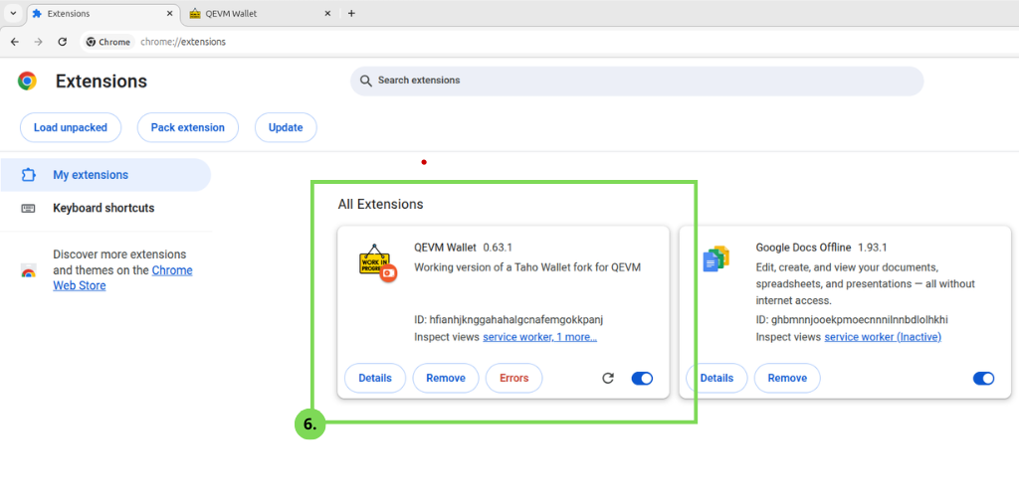Click the QEVM Wallet tab favicon
Image resolution: width=1019 pixels, height=503 pixels.
[194, 14]
